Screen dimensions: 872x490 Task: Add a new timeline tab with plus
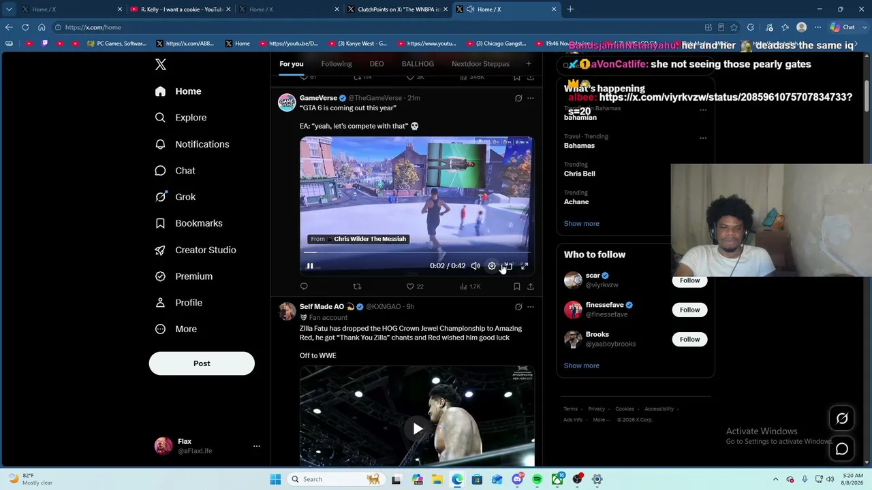point(528,64)
